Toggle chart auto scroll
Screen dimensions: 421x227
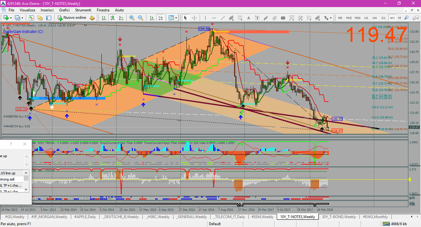[152, 18]
